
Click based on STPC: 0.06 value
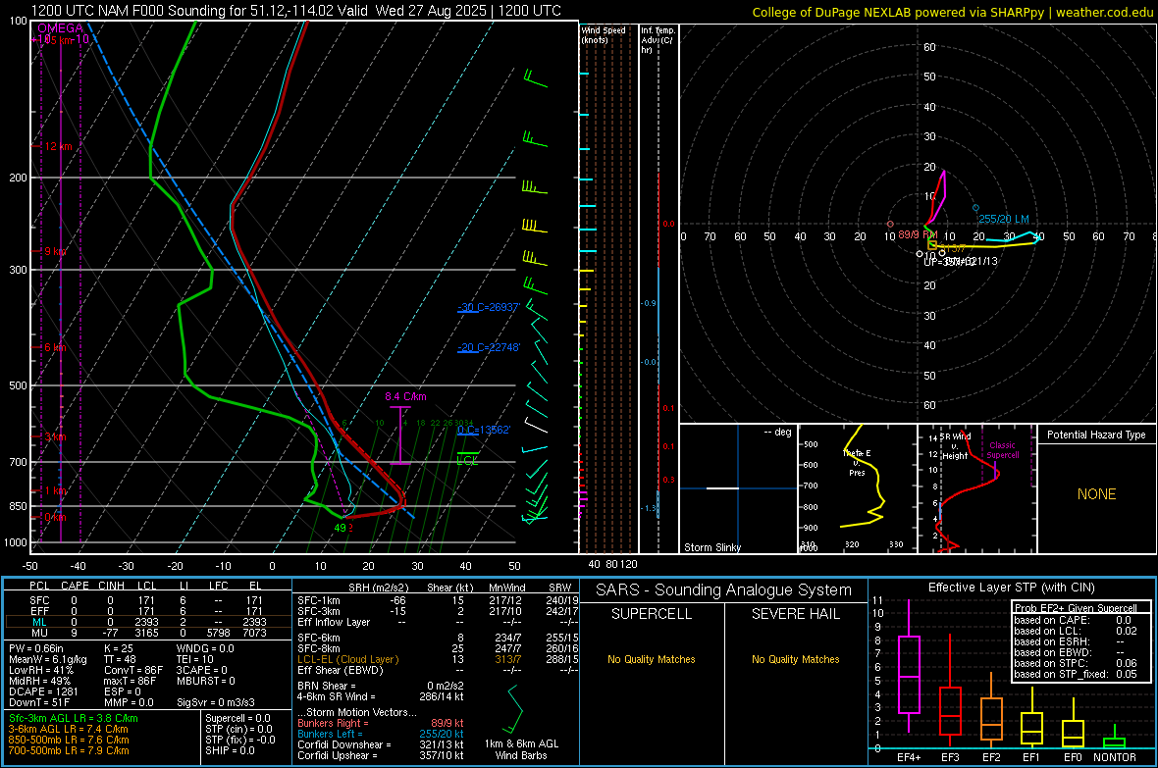tap(1076, 663)
